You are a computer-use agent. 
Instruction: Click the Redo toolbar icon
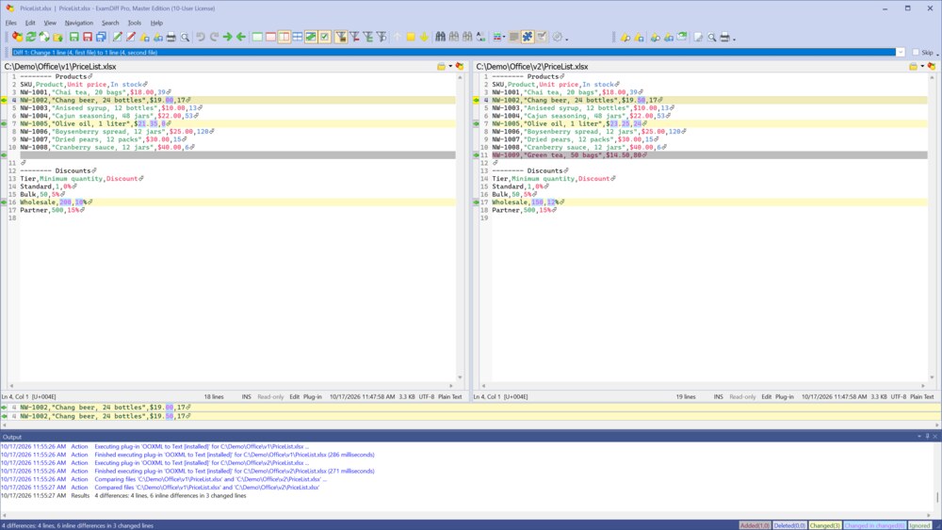click(214, 38)
